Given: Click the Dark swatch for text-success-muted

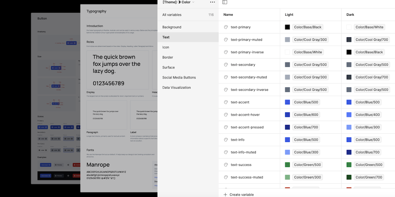Looking at the screenshot, I should [x=349, y=177].
